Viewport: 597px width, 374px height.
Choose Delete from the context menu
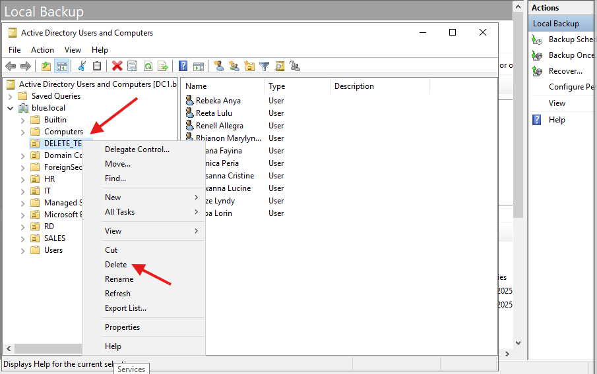click(x=116, y=265)
